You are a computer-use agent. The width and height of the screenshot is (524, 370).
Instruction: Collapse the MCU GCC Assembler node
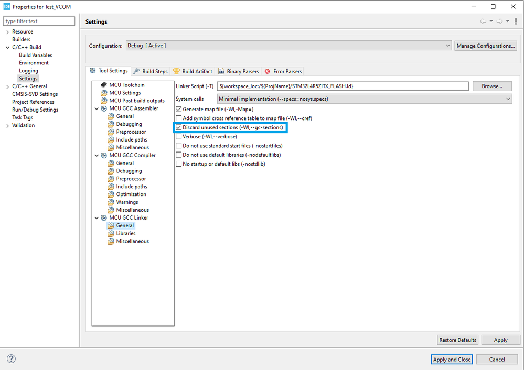click(97, 108)
